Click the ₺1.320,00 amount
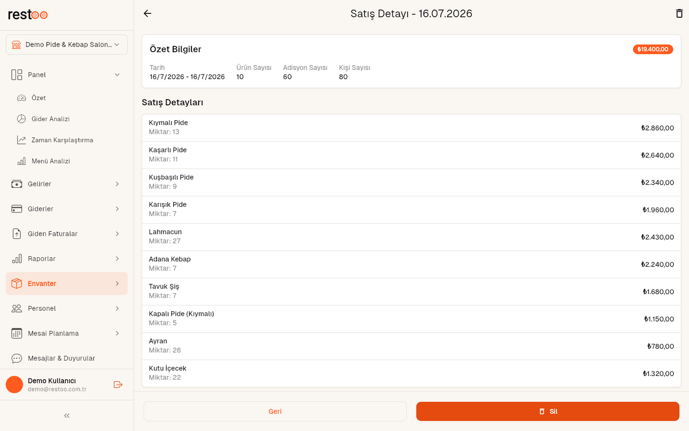Viewport: 689px width, 431px height. coord(658,373)
